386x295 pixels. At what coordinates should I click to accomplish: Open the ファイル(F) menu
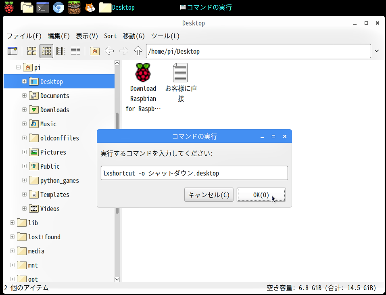pyautogui.click(x=24, y=36)
